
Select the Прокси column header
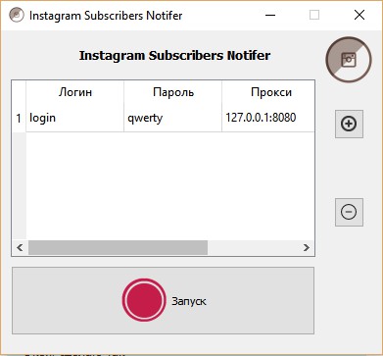coord(268,92)
